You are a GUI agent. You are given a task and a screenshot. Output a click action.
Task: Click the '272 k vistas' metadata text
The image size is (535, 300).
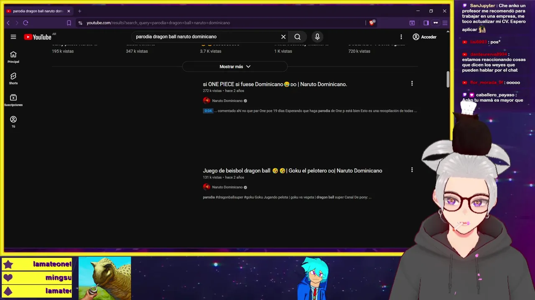[212, 91]
